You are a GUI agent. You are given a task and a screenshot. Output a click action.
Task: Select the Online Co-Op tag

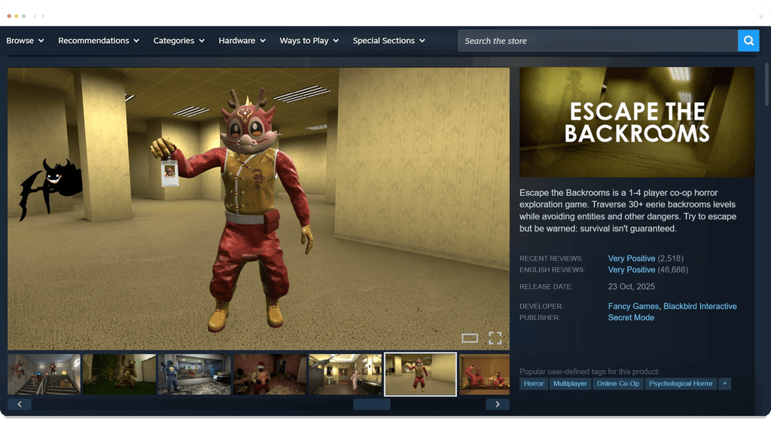click(617, 384)
